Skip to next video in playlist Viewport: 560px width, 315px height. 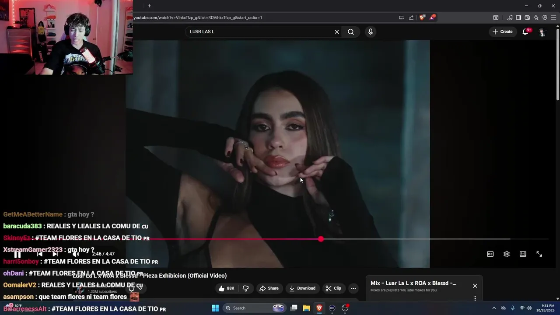(55, 254)
